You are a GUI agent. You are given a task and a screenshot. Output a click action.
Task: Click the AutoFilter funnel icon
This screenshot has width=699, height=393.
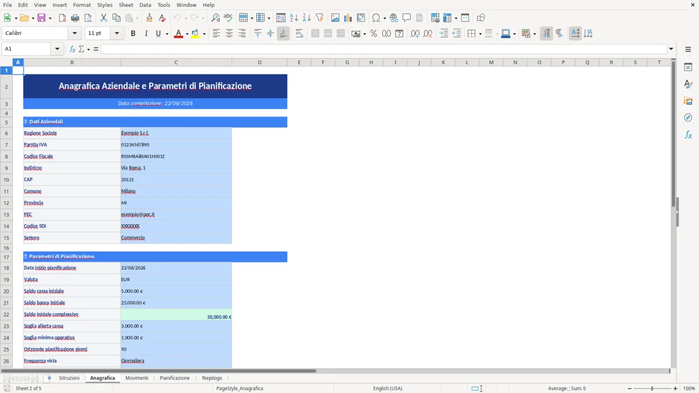320,18
